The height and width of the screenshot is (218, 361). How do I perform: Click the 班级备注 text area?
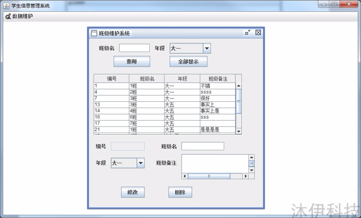tap(215, 163)
